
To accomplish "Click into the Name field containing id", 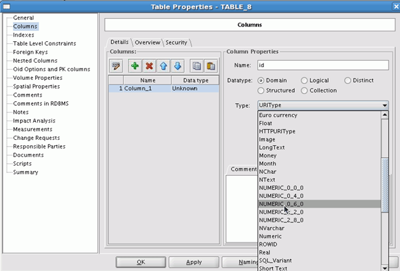I will tap(323, 65).
